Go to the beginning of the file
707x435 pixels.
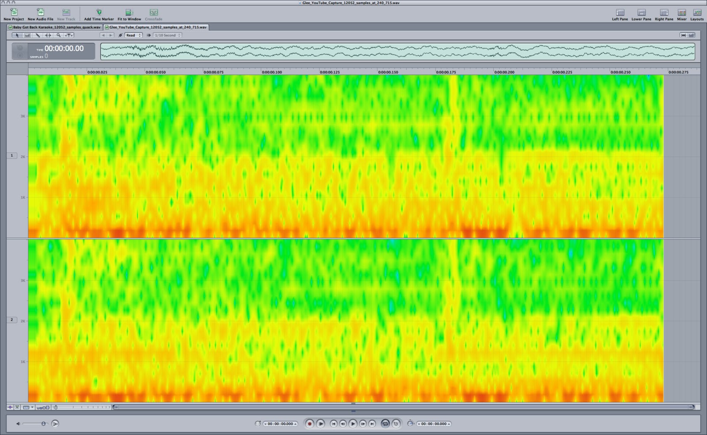coord(334,424)
